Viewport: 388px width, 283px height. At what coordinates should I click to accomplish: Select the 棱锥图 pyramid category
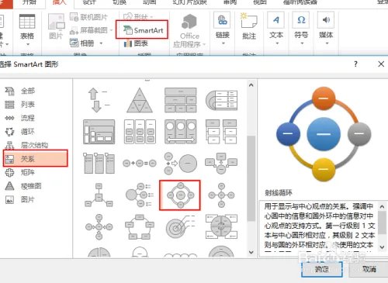tap(23, 186)
